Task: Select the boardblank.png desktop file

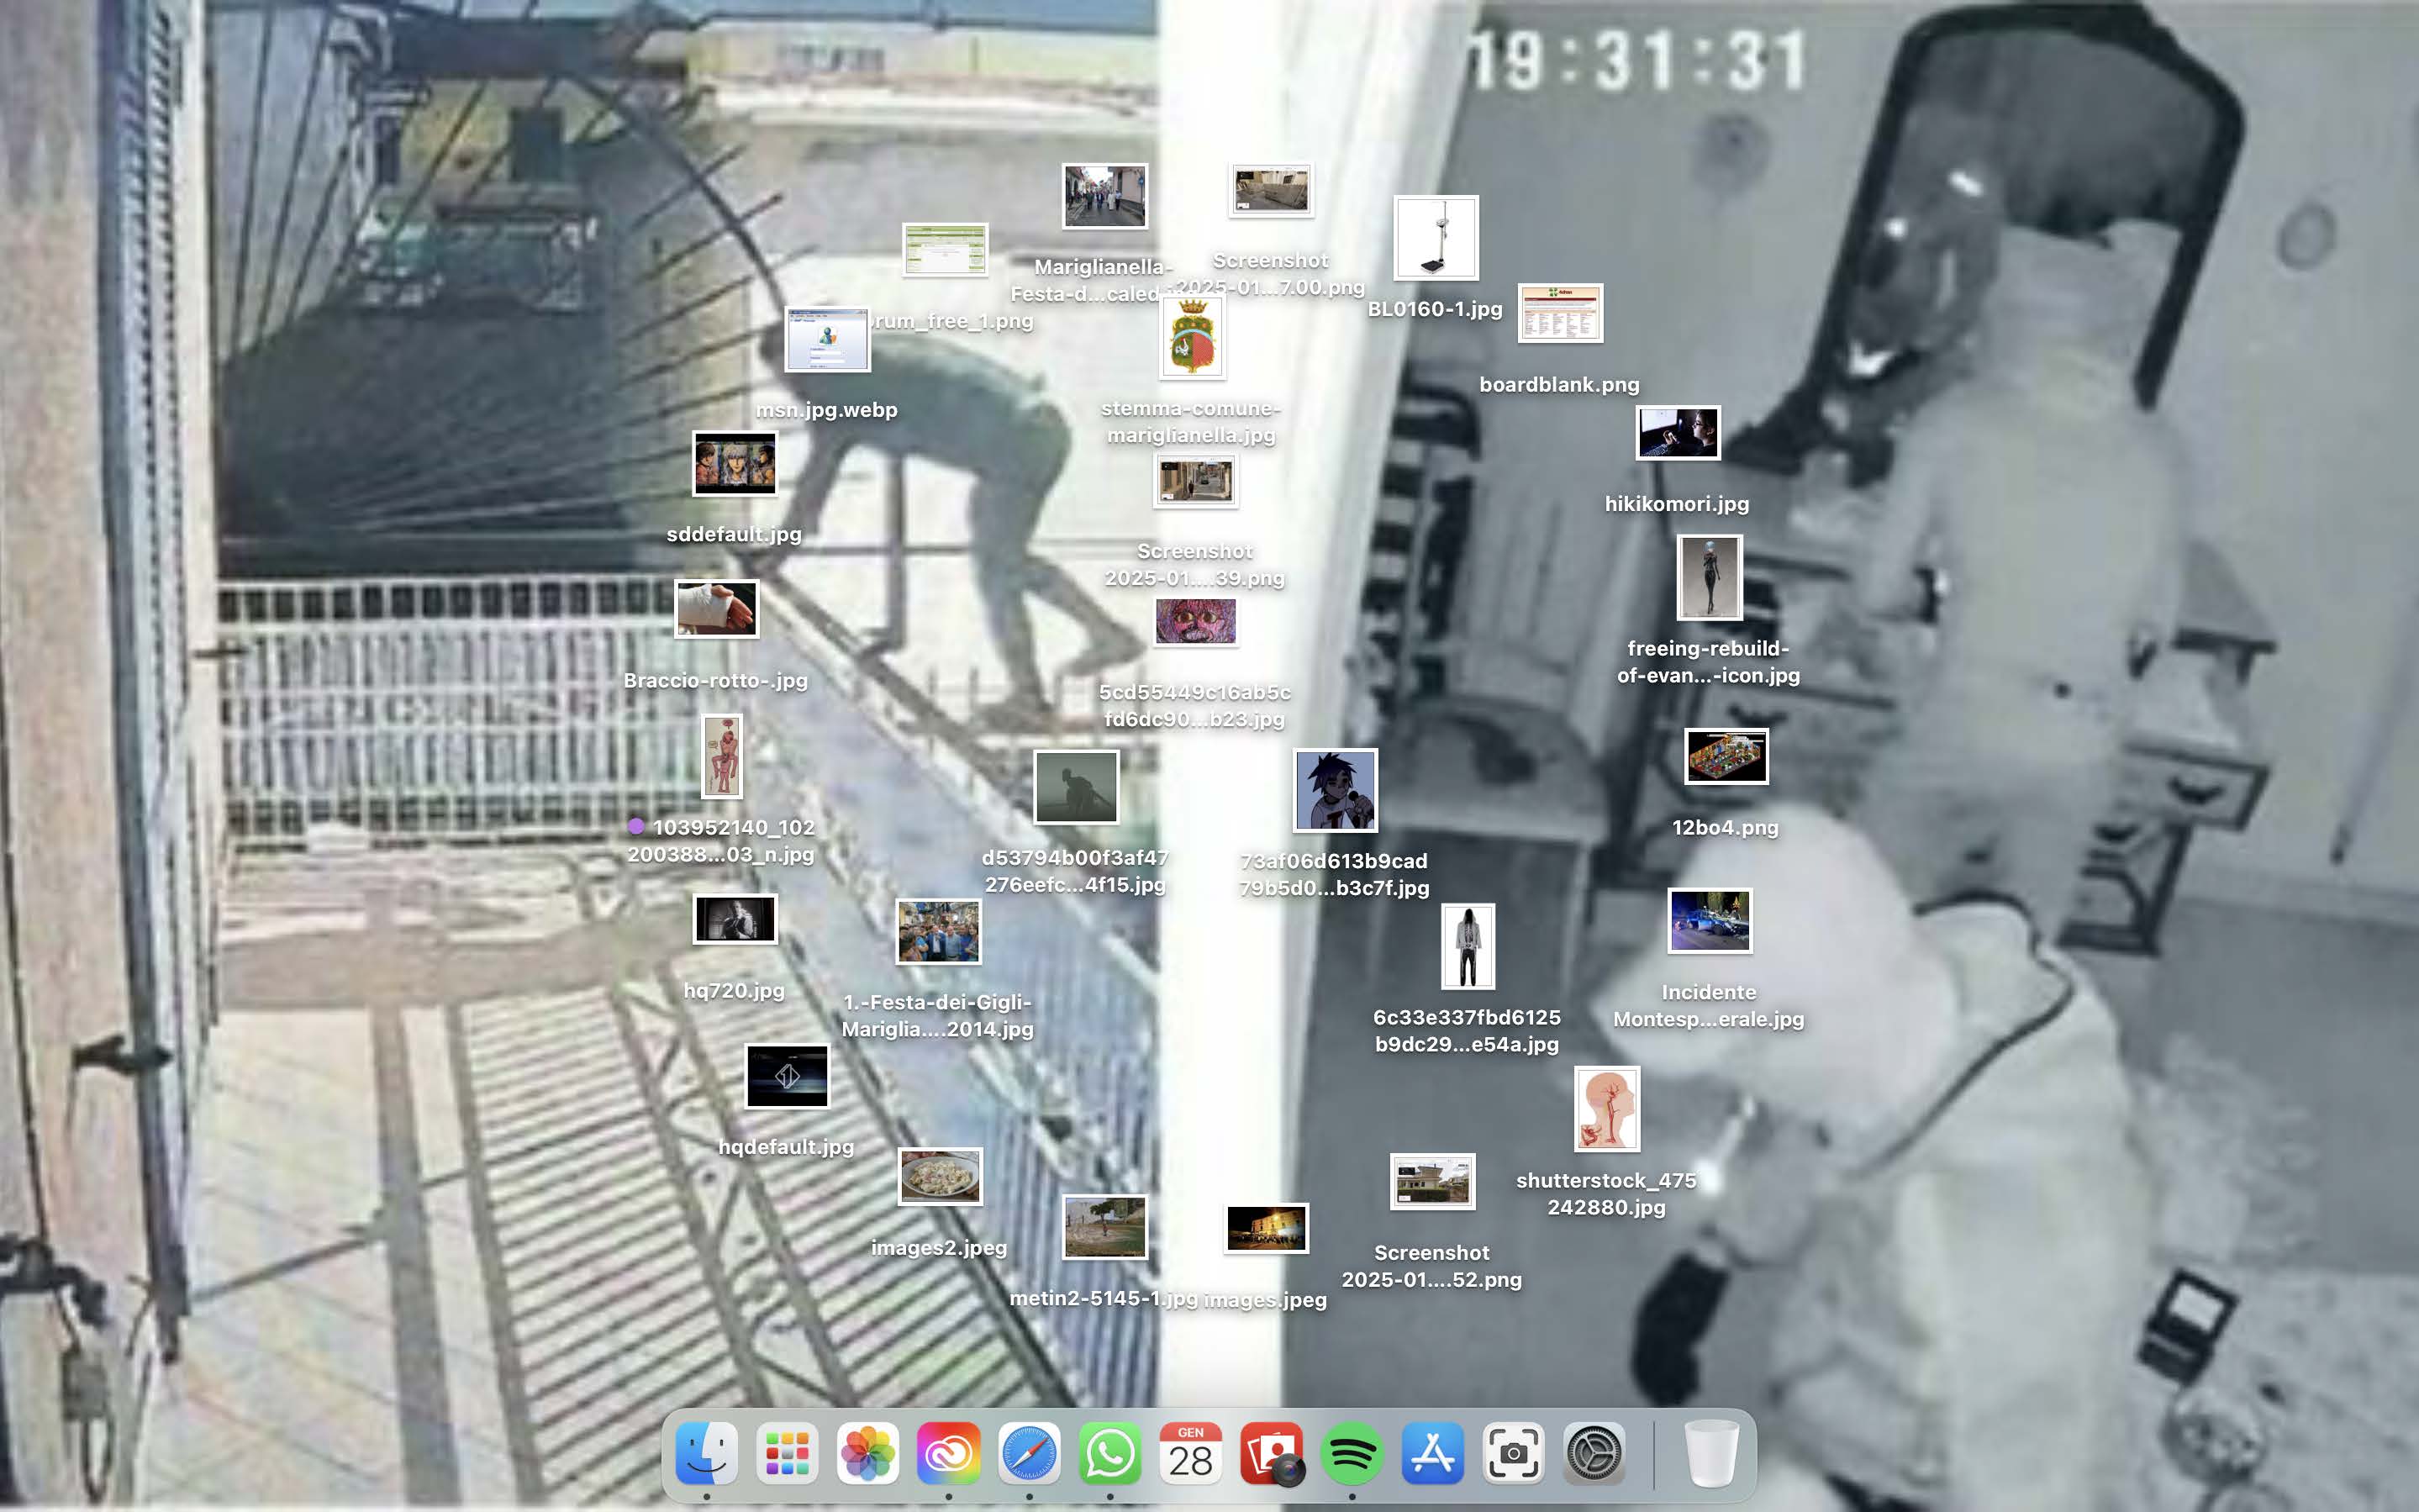Action: point(1559,313)
